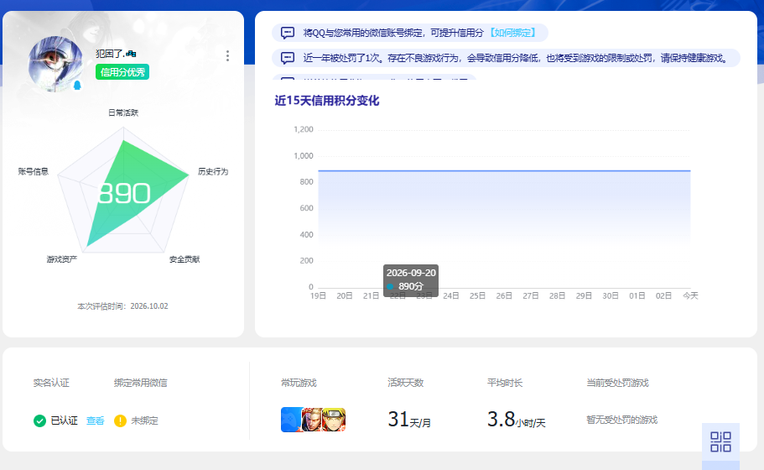Click the 常玩游戏 heading

tap(299, 383)
